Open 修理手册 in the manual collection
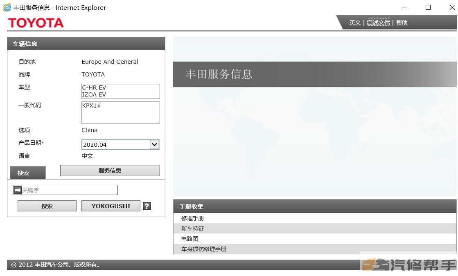This screenshot has height=276, width=458. (315, 218)
